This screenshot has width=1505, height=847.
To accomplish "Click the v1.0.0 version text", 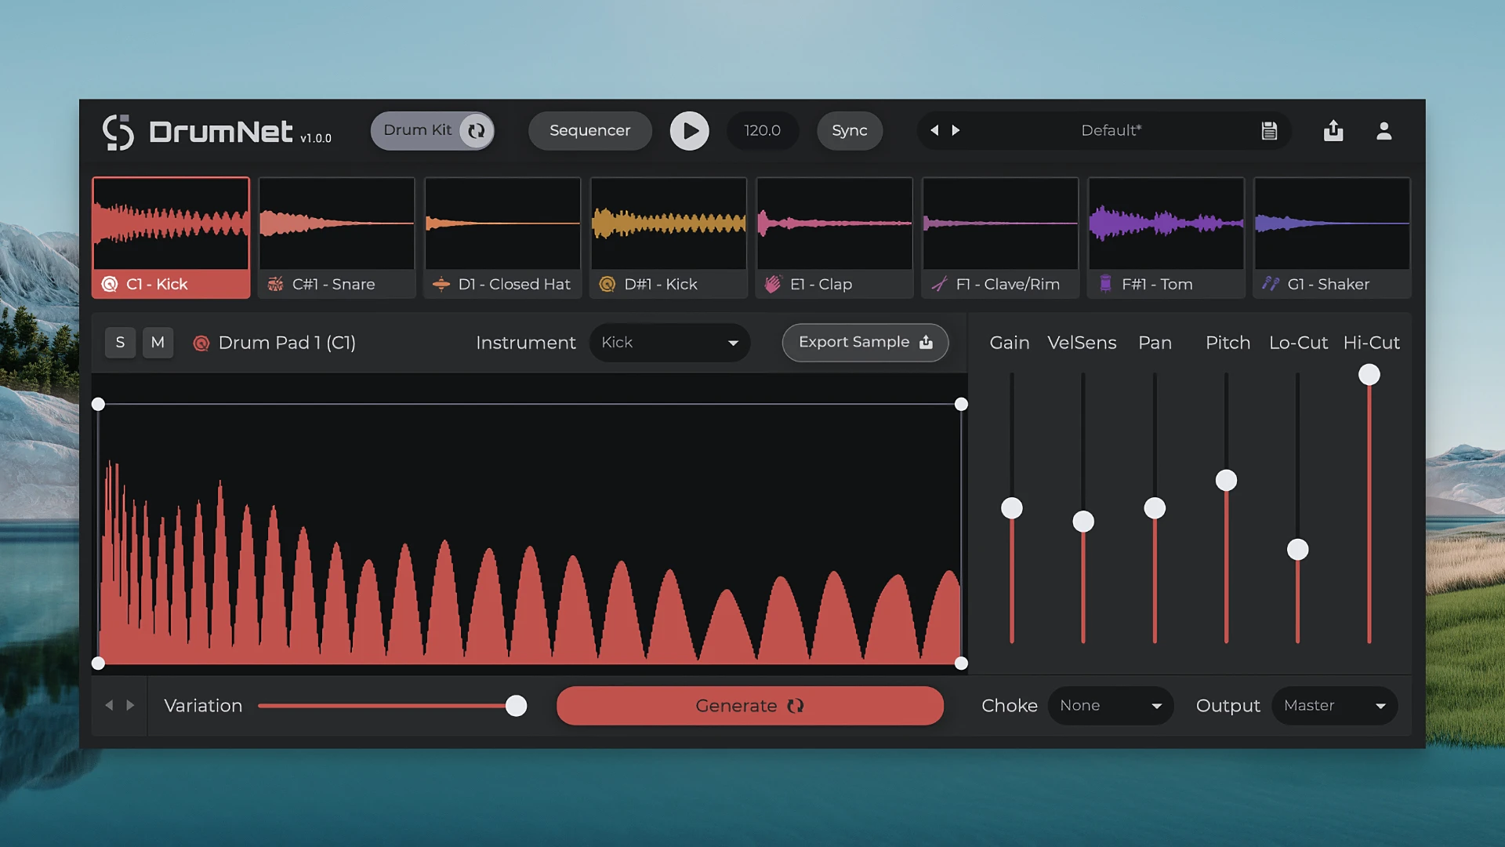I will [x=316, y=138].
